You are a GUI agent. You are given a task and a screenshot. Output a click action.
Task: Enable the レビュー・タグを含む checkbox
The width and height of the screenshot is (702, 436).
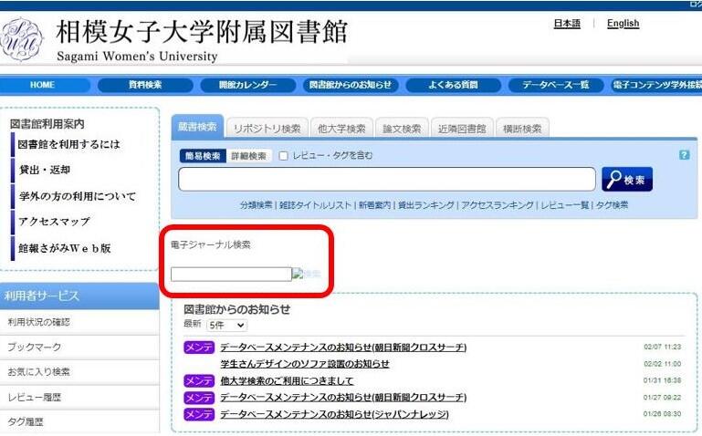(284, 156)
